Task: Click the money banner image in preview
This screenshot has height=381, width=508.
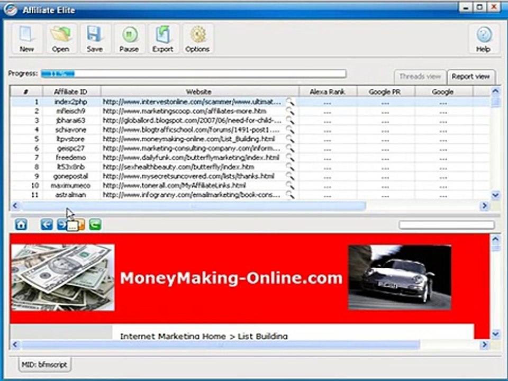Action: pyautogui.click(x=62, y=277)
